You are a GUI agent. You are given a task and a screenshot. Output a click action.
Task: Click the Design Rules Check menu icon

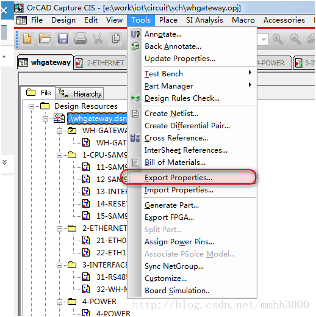[x=135, y=98]
